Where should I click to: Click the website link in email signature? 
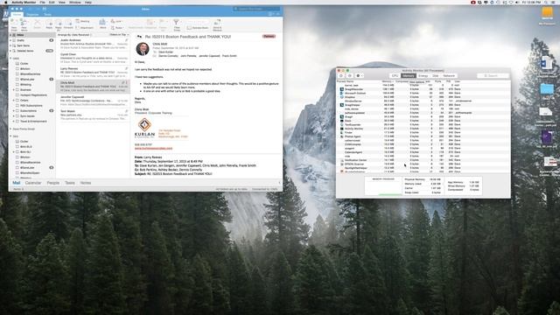pyautogui.click(x=153, y=148)
